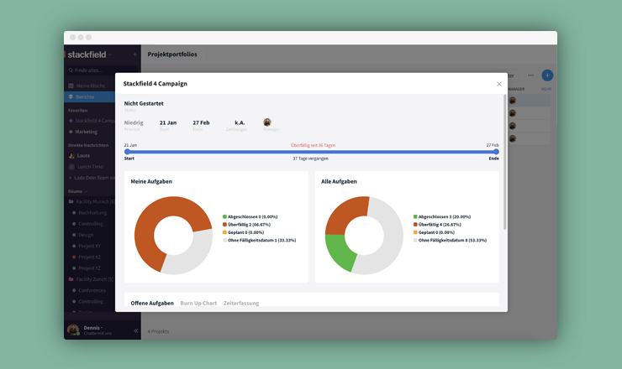Open the direct message with Laura
The image size is (622, 369).
point(83,156)
